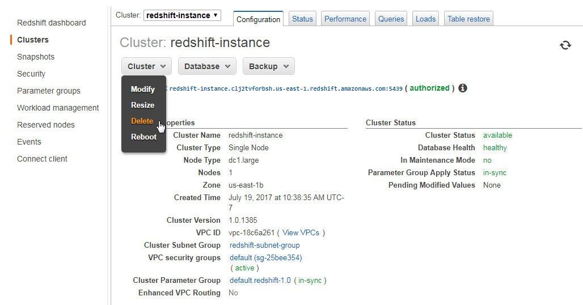
Task: Expand the Cluster actions dropdown button
Action: (x=146, y=66)
